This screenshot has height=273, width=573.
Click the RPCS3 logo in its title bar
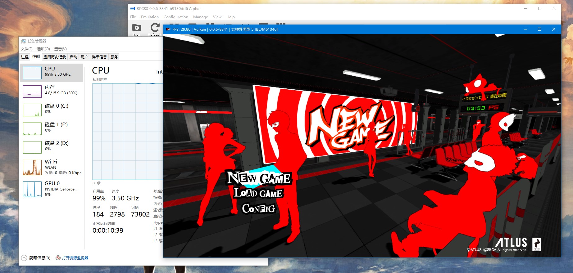[133, 8]
